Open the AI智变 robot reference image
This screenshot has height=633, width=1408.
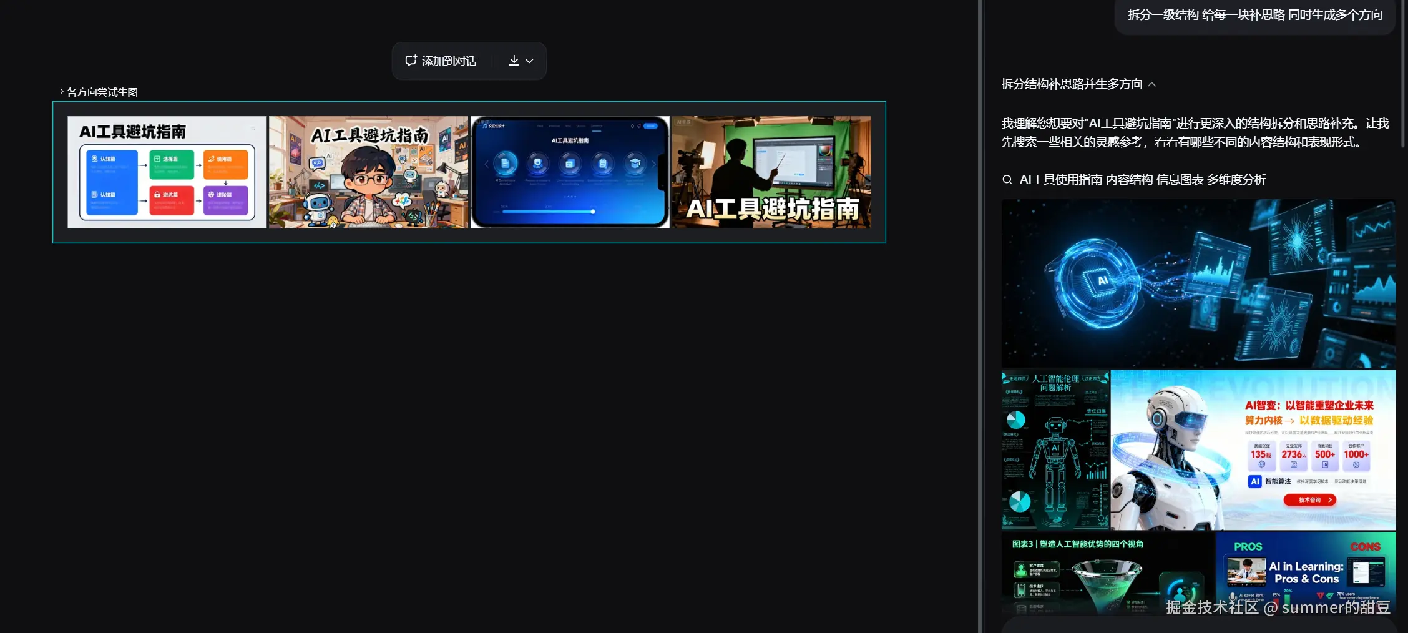[x=1253, y=450]
